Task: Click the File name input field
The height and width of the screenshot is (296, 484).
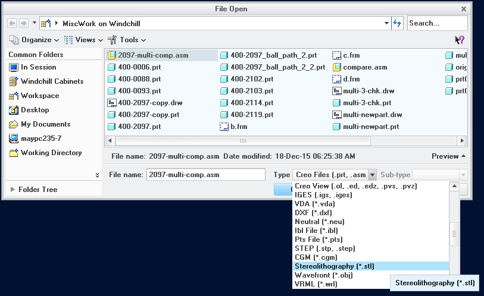Action: 205,175
